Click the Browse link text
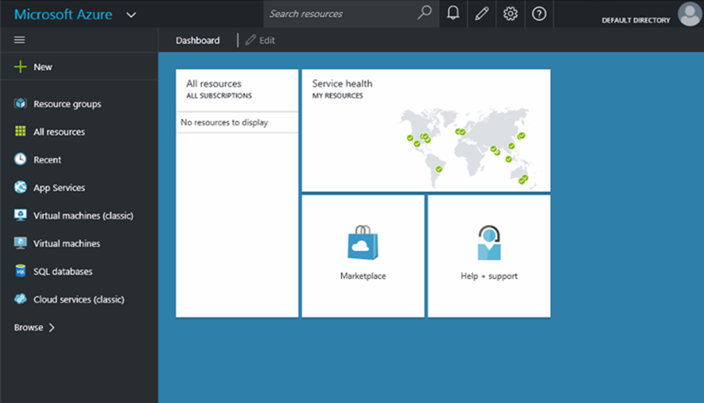The image size is (704, 403). coord(28,328)
